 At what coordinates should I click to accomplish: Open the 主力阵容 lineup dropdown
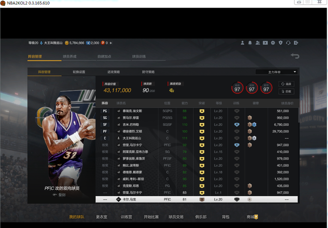[277, 72]
